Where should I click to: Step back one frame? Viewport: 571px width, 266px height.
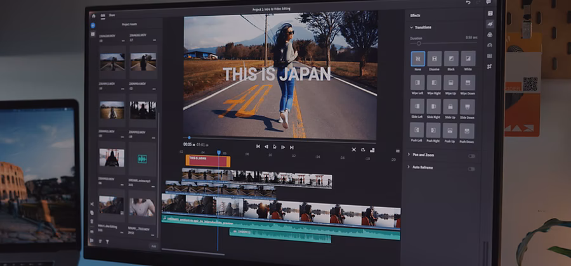tap(266, 147)
